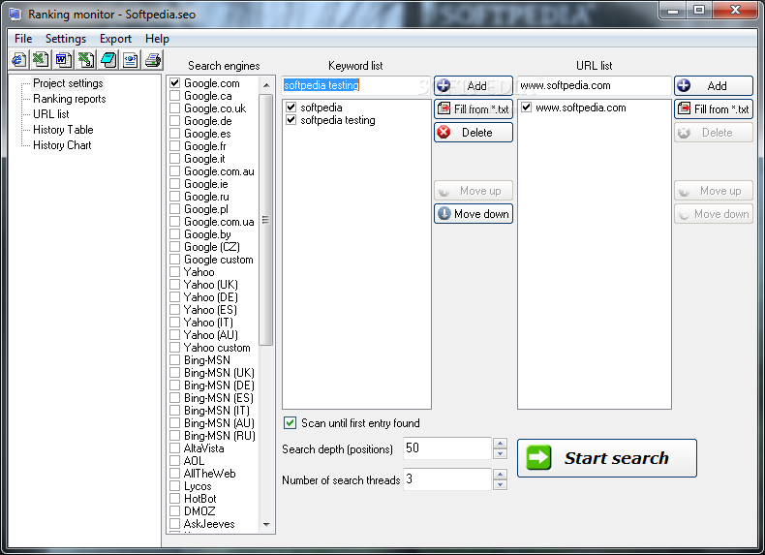Enable the Google custom search engine
765x555 pixels.
click(x=174, y=260)
